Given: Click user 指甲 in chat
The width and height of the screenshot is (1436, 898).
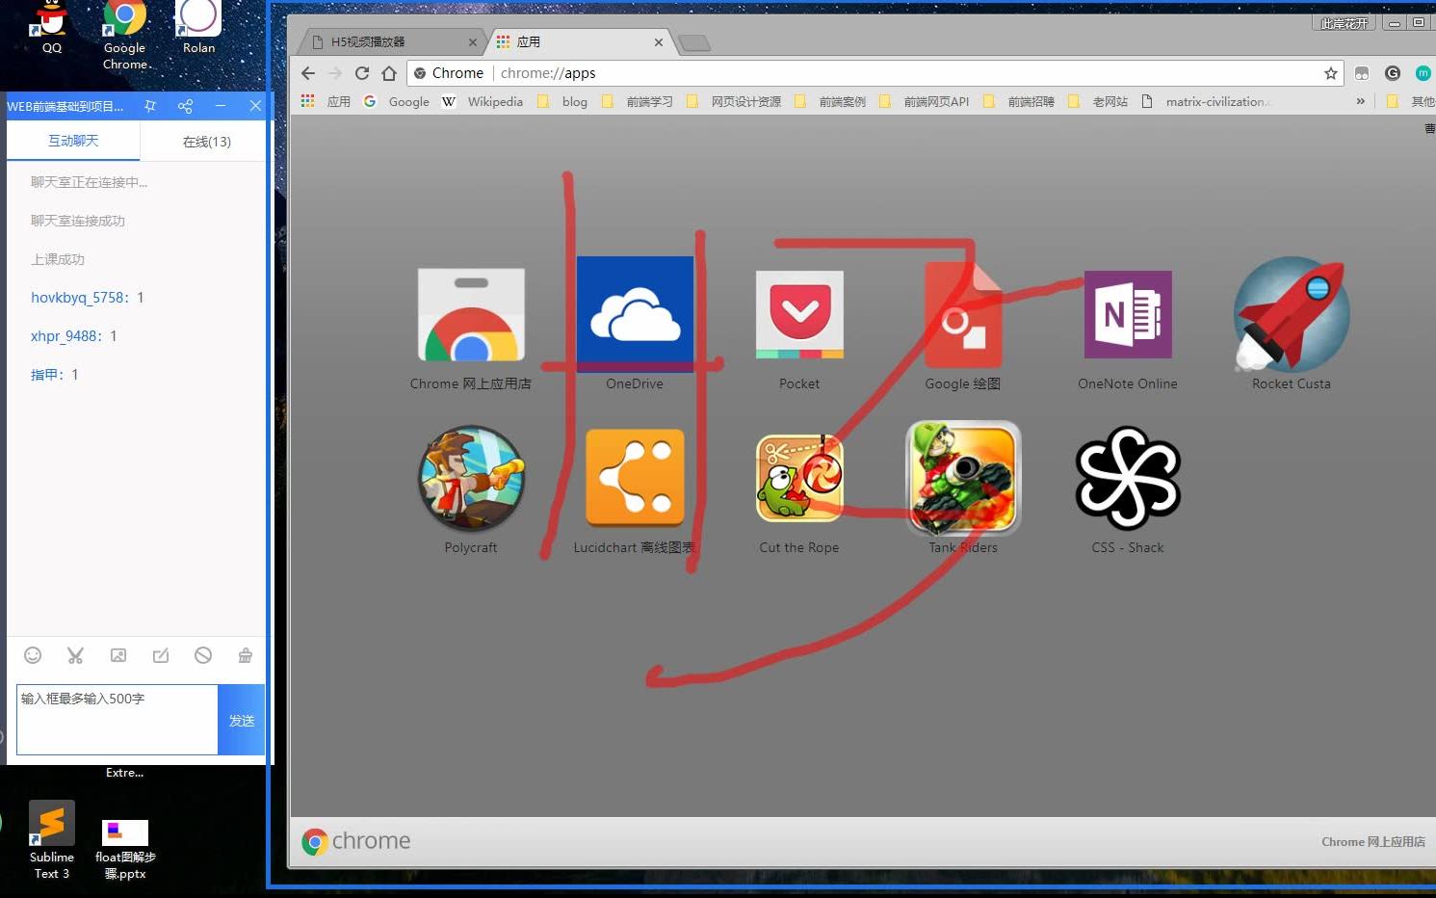Looking at the screenshot, I should click(44, 375).
